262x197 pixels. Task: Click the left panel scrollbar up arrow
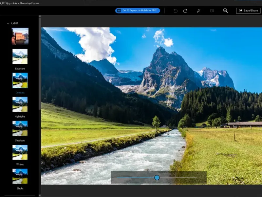[40, 16]
